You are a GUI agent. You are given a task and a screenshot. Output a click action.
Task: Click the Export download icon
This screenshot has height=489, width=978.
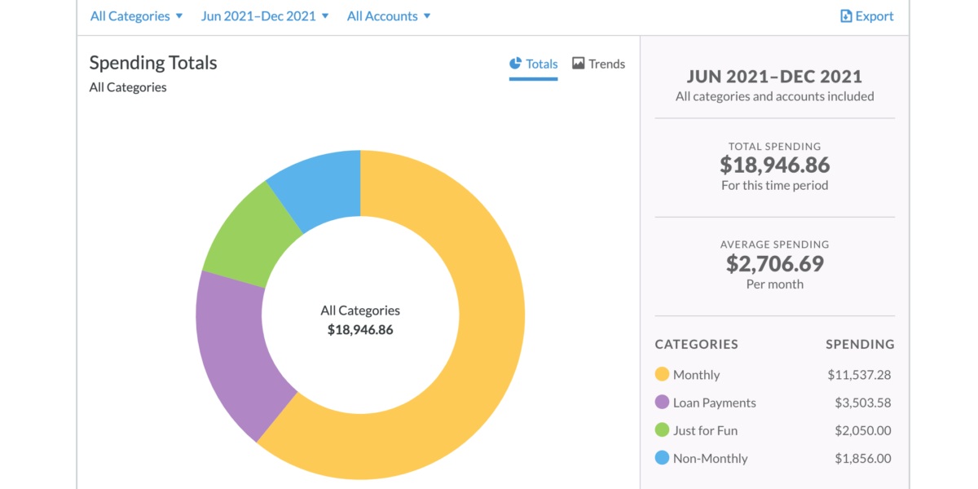tap(846, 15)
